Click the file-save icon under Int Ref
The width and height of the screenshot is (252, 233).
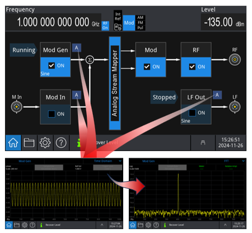118,27
